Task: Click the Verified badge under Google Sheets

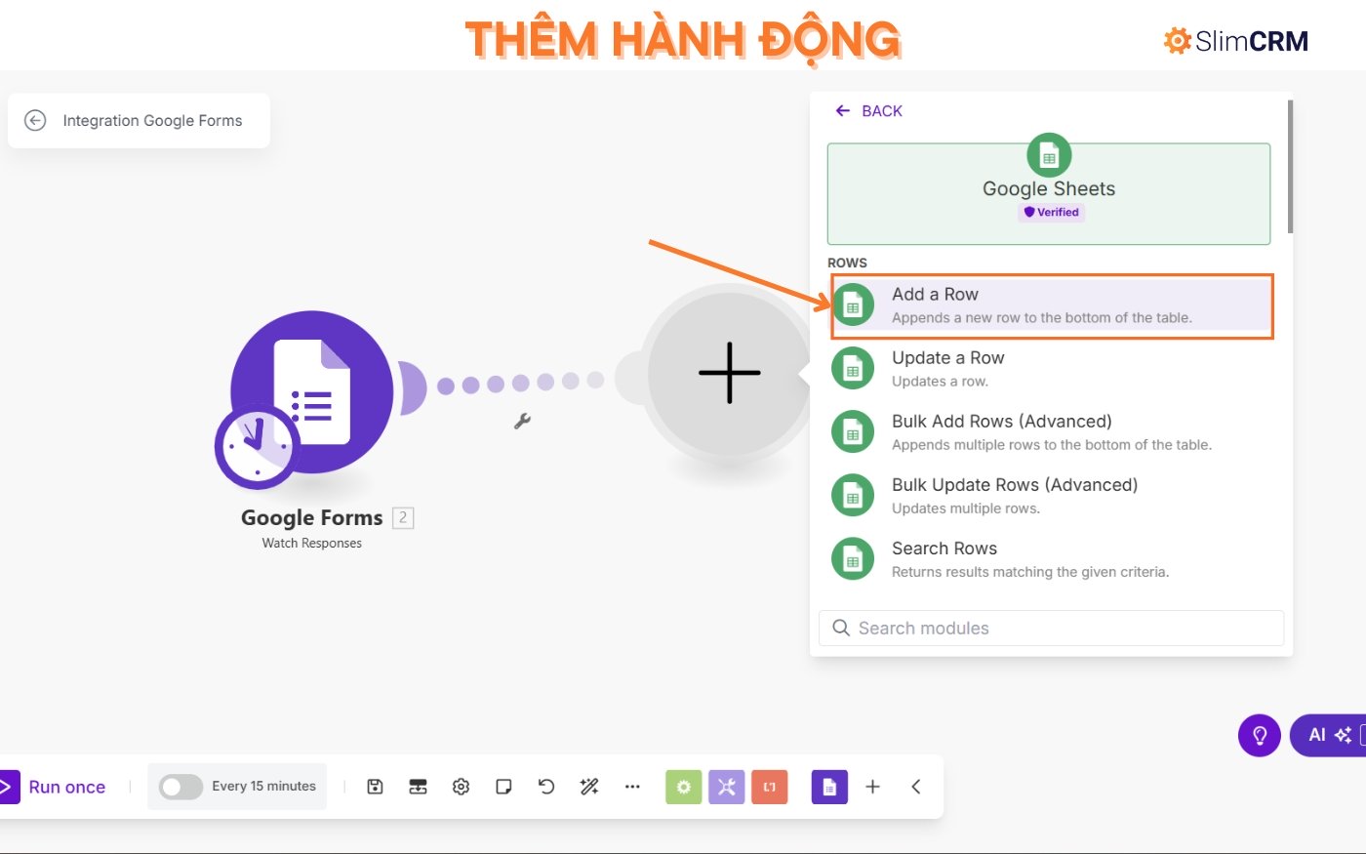Action: click(1051, 212)
